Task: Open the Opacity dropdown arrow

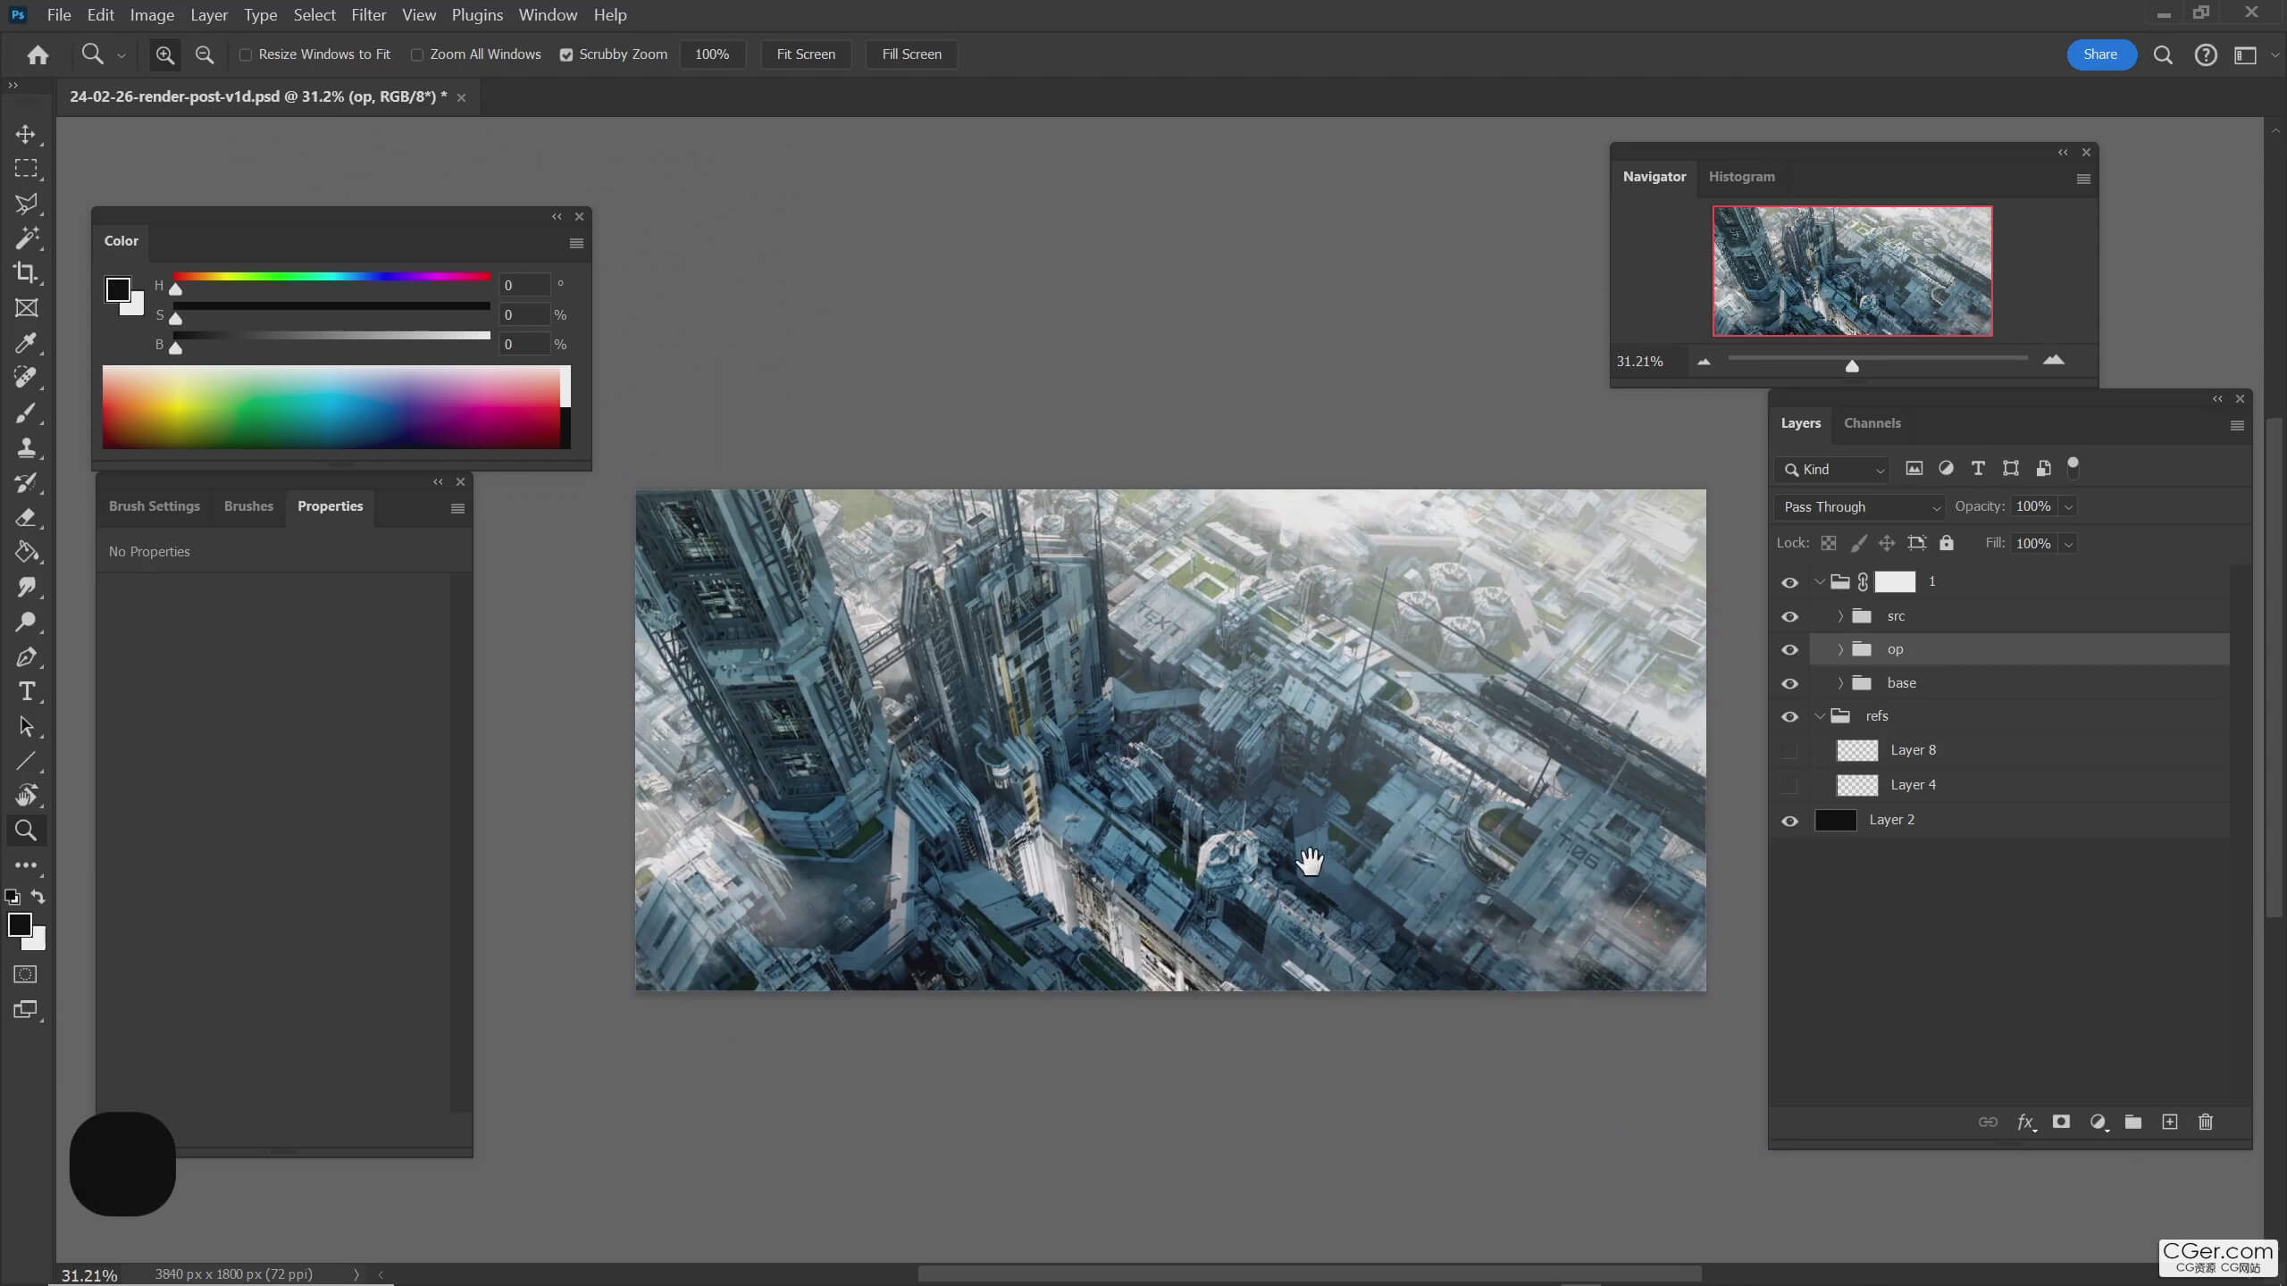Action: coord(2068,506)
